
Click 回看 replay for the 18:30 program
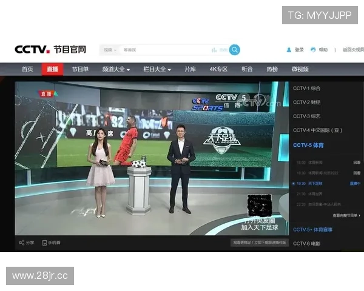pyautogui.click(x=357, y=173)
